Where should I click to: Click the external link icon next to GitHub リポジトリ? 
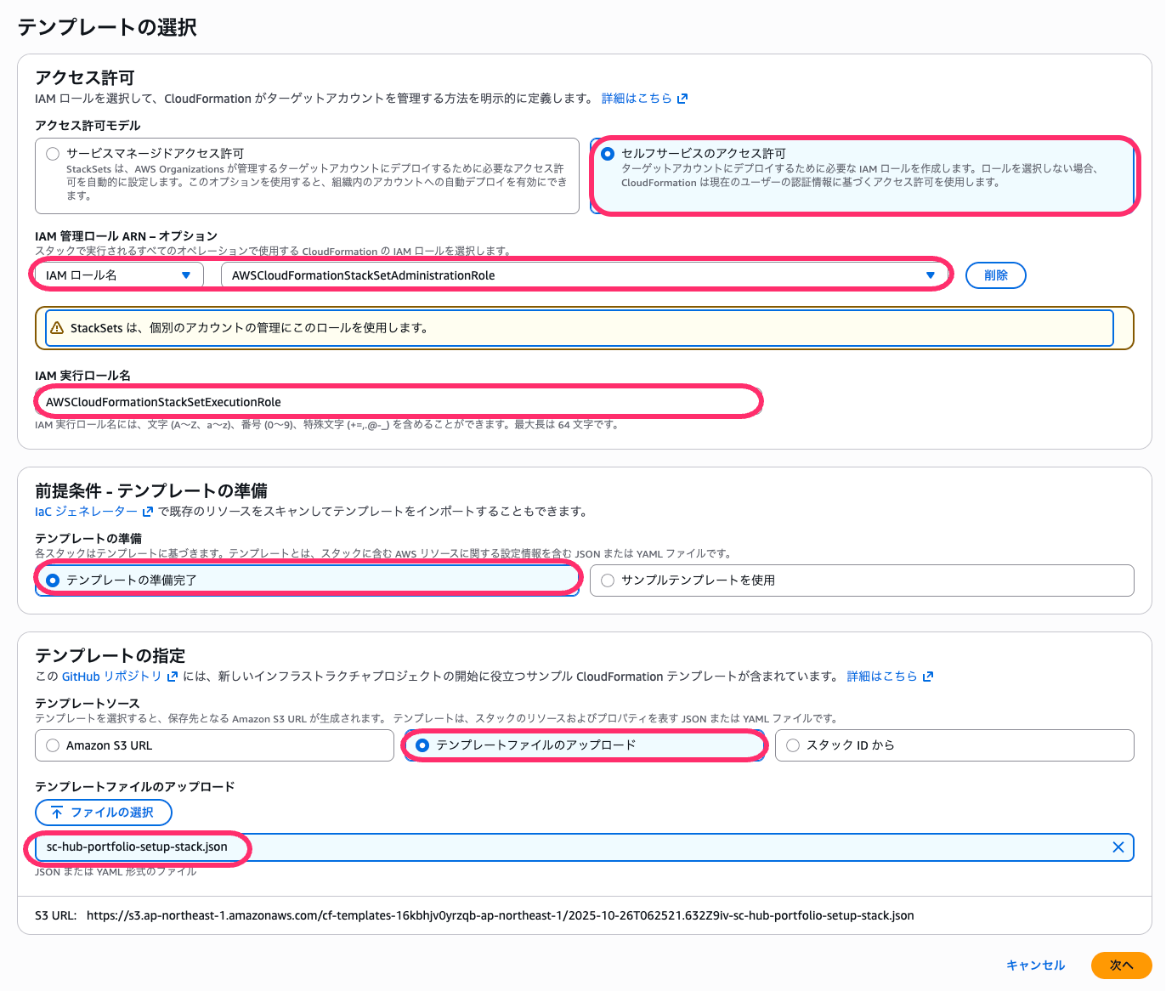pos(173,676)
